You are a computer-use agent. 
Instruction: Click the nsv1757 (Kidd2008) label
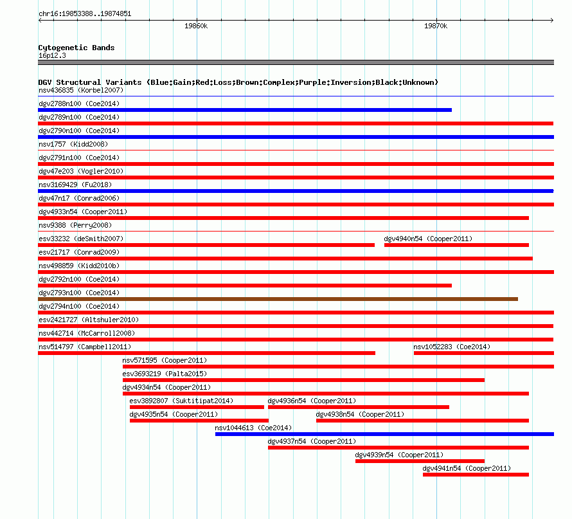pyautogui.click(x=73, y=144)
